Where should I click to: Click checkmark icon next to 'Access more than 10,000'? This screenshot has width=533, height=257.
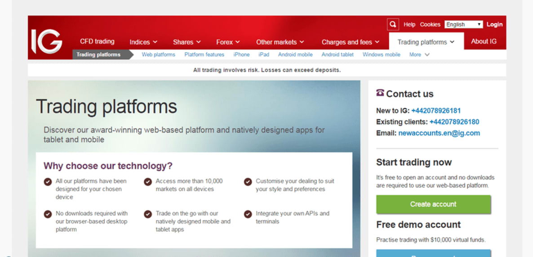tap(147, 182)
